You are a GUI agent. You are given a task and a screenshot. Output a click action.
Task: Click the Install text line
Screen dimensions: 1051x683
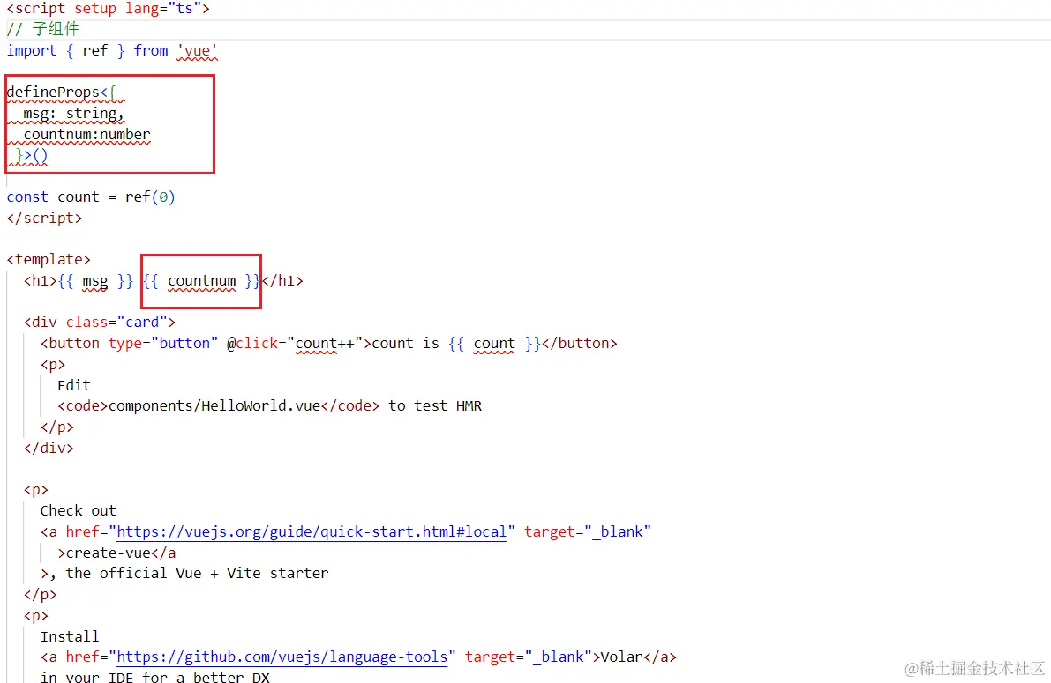[70, 636]
